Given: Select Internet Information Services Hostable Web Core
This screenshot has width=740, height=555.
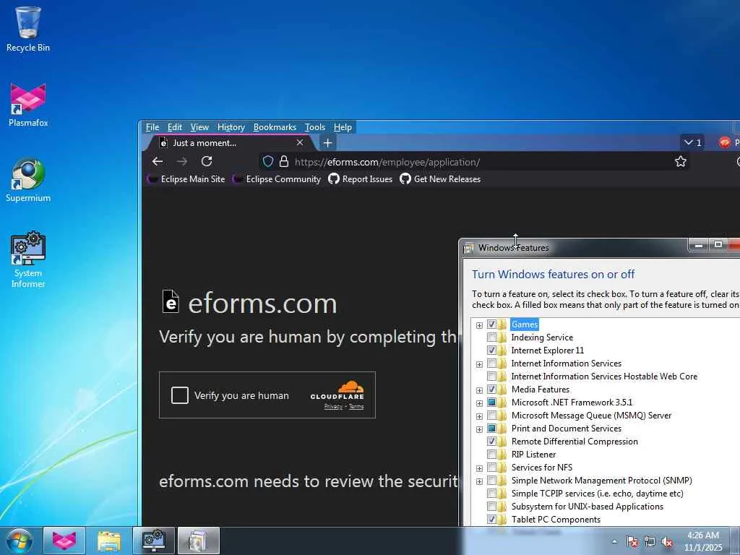Looking at the screenshot, I should tap(604, 377).
